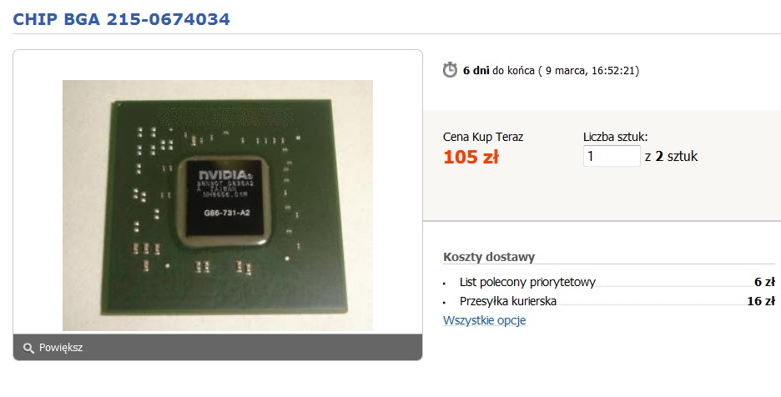Viewport: 781px width, 397px height.
Task: Click the CHIP BGA 215-0674034 title
Action: click(121, 19)
